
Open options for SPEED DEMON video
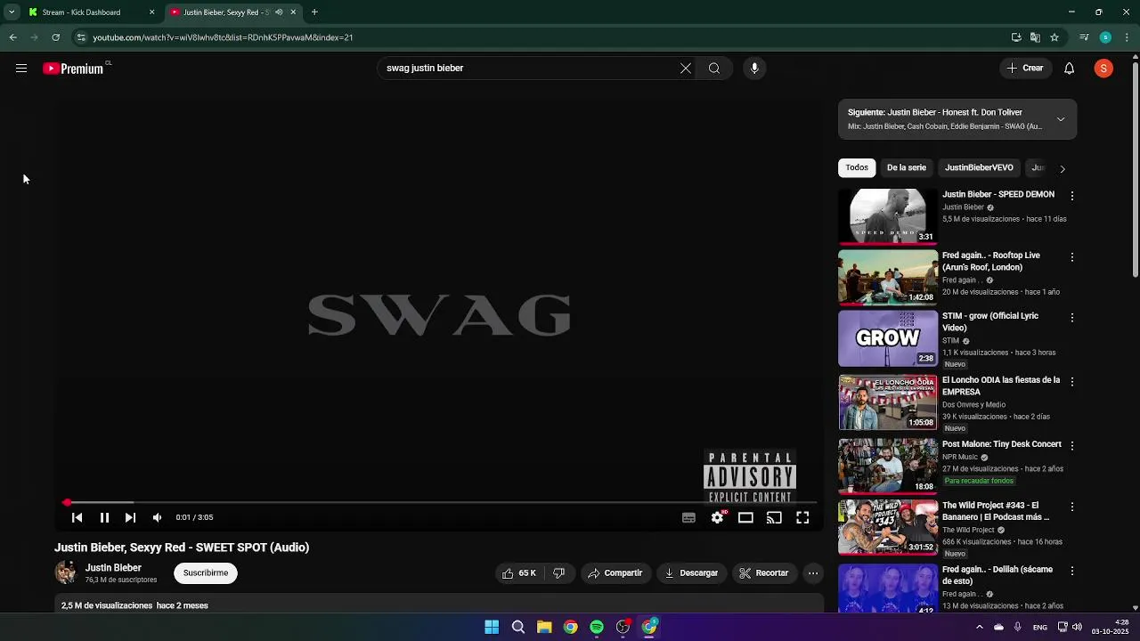point(1072,196)
